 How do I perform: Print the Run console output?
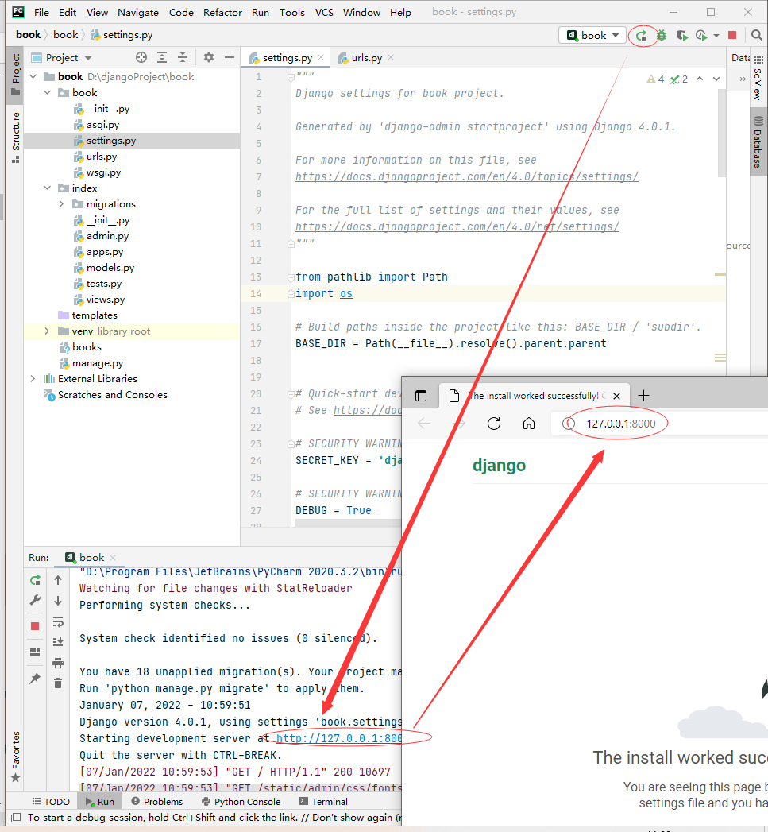click(x=58, y=663)
